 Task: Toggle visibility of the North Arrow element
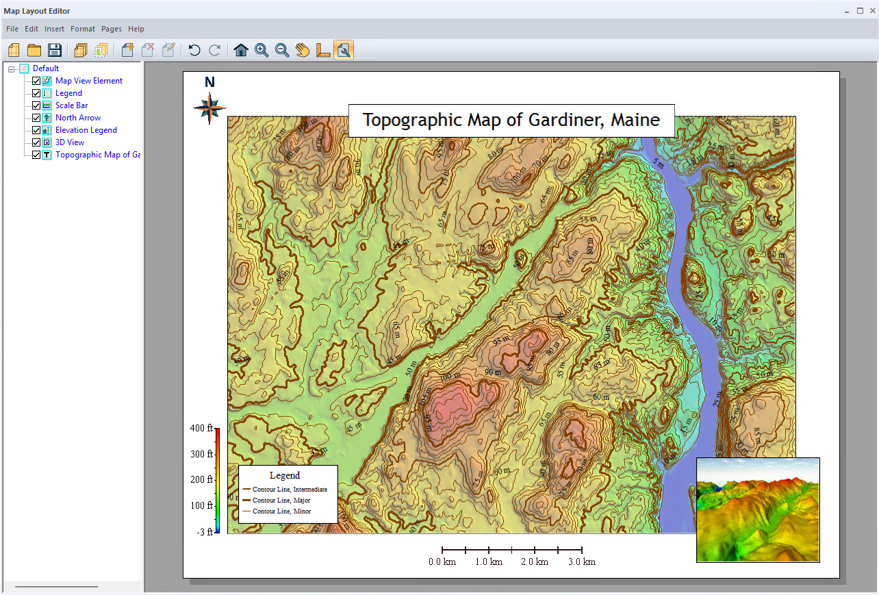[36, 117]
